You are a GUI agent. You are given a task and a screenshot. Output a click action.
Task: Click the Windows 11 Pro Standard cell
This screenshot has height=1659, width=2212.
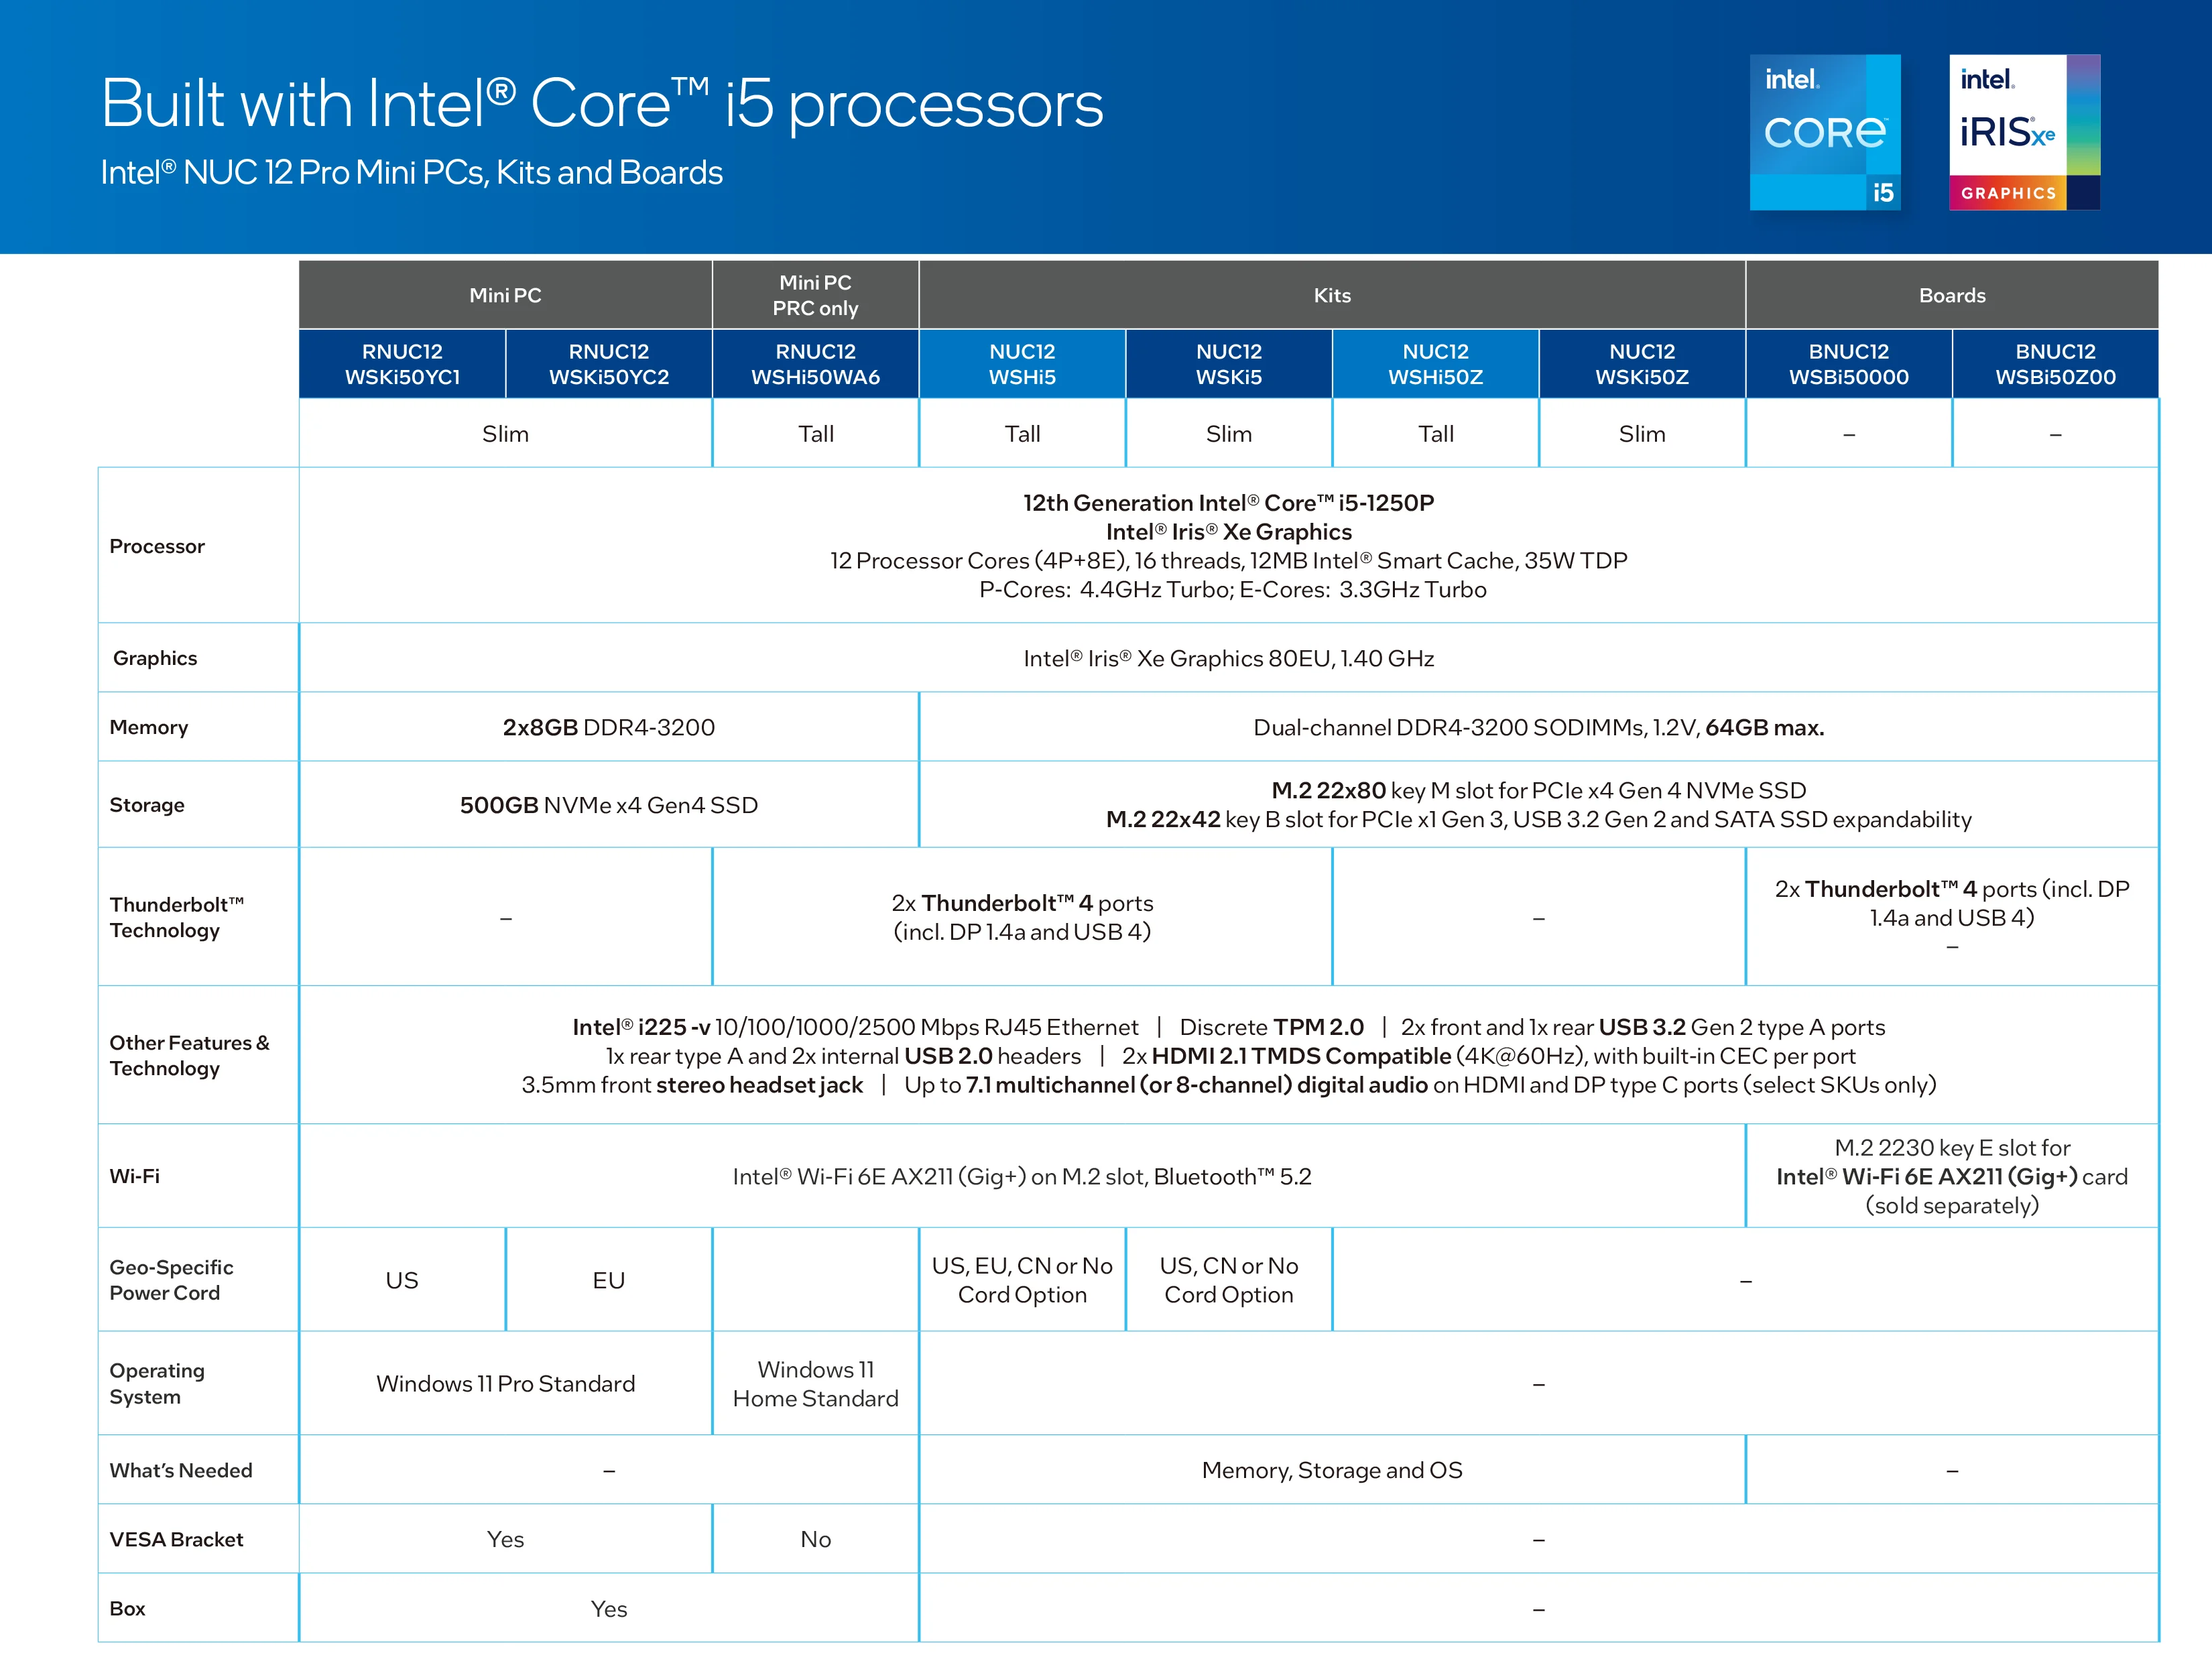[505, 1383]
